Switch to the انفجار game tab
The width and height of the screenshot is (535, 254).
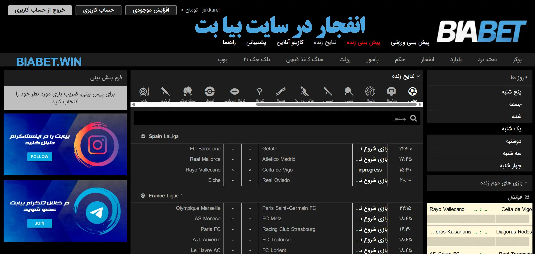click(427, 59)
